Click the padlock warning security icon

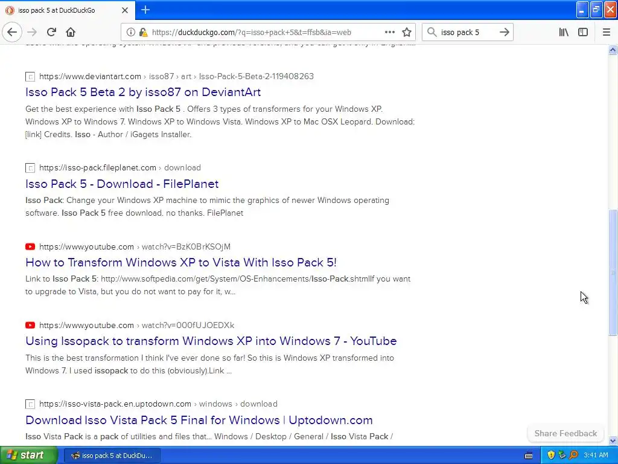click(x=144, y=32)
